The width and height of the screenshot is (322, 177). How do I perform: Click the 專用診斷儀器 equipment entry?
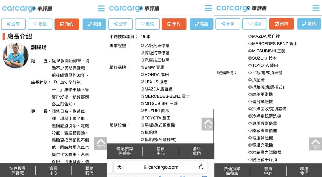click(x=262, y=123)
